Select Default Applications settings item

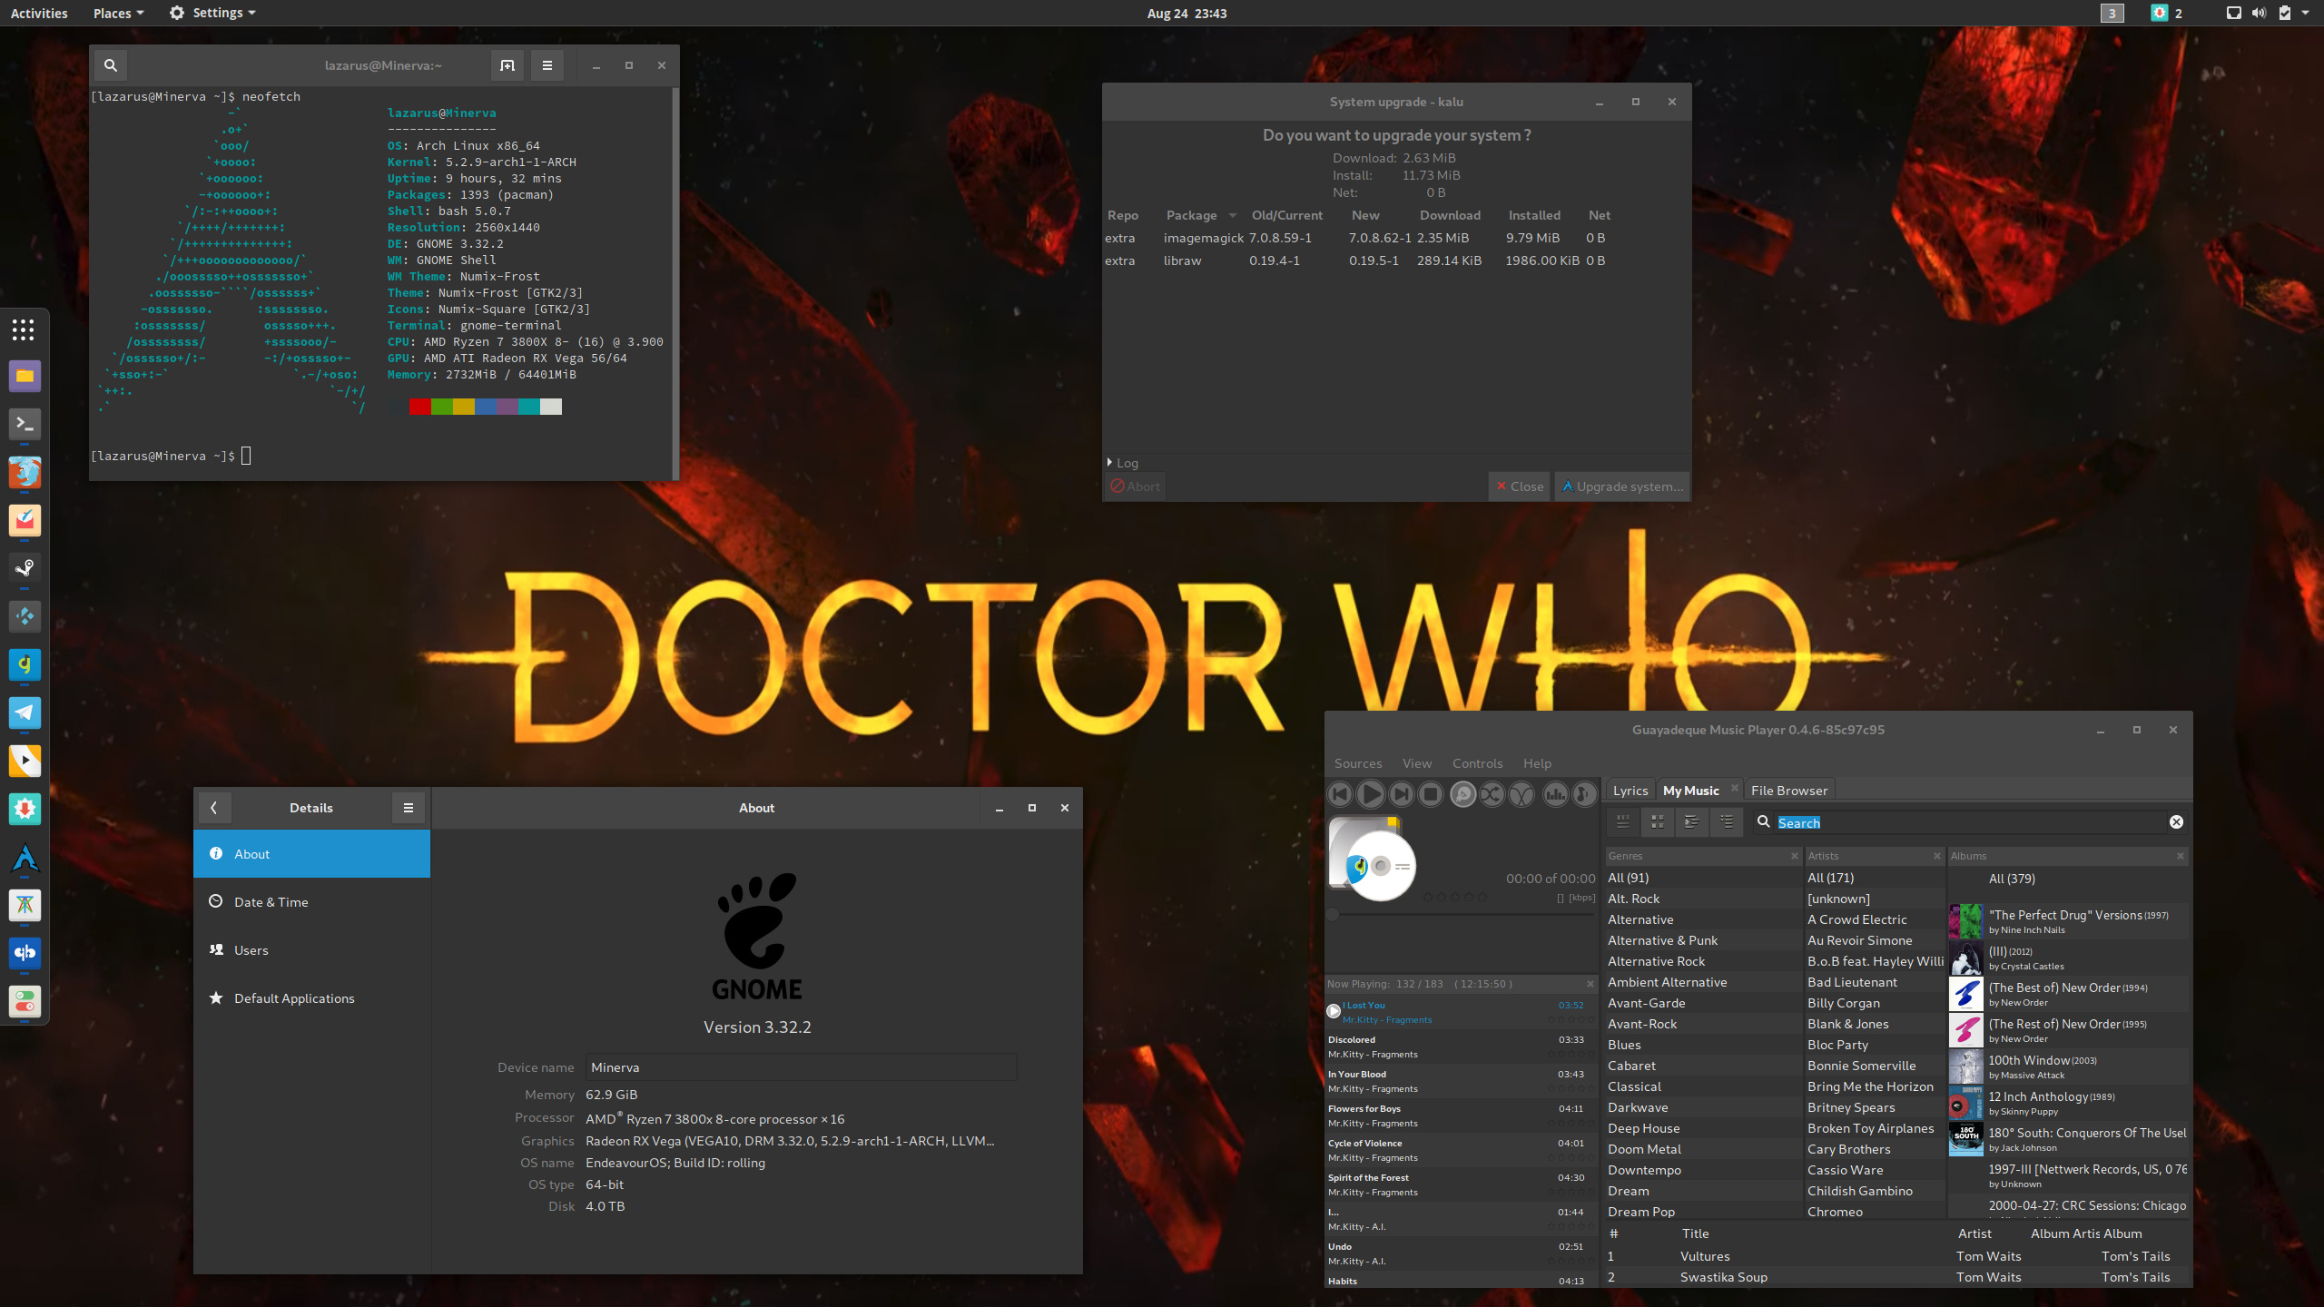(x=311, y=998)
